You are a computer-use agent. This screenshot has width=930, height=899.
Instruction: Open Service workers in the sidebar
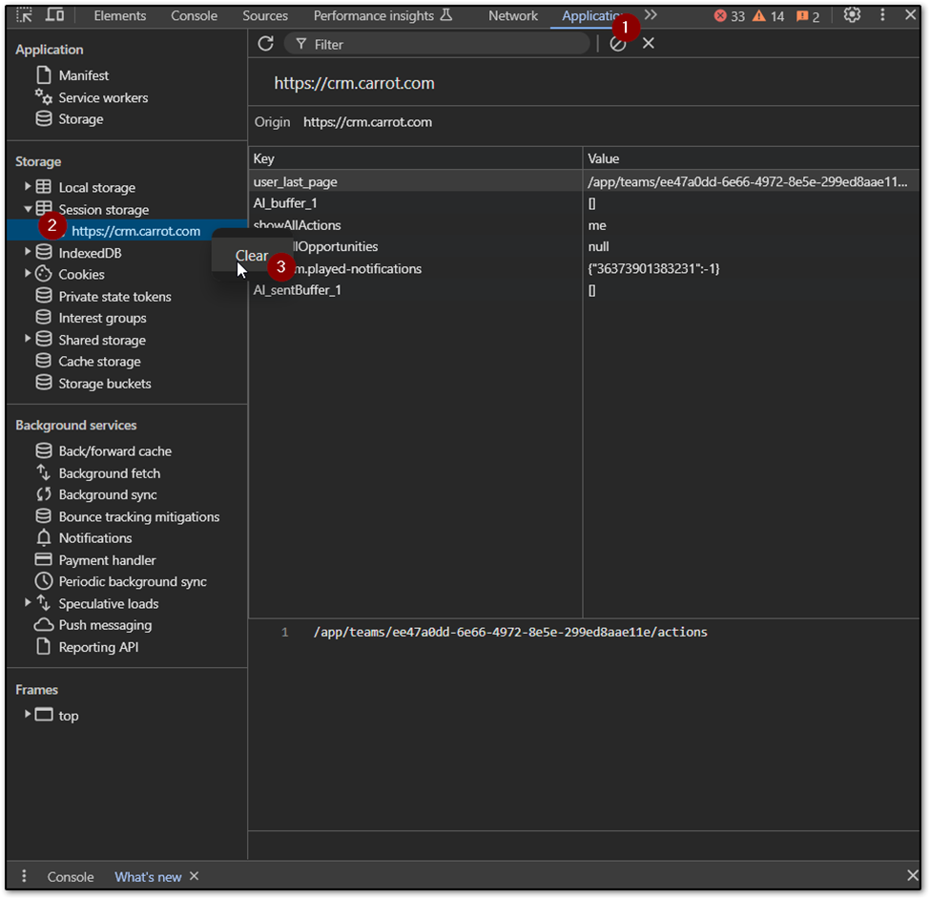[x=103, y=97]
